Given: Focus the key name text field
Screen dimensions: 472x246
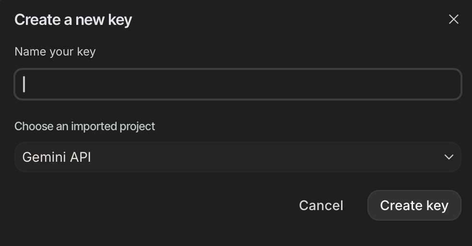Looking at the screenshot, I should tap(238, 84).
